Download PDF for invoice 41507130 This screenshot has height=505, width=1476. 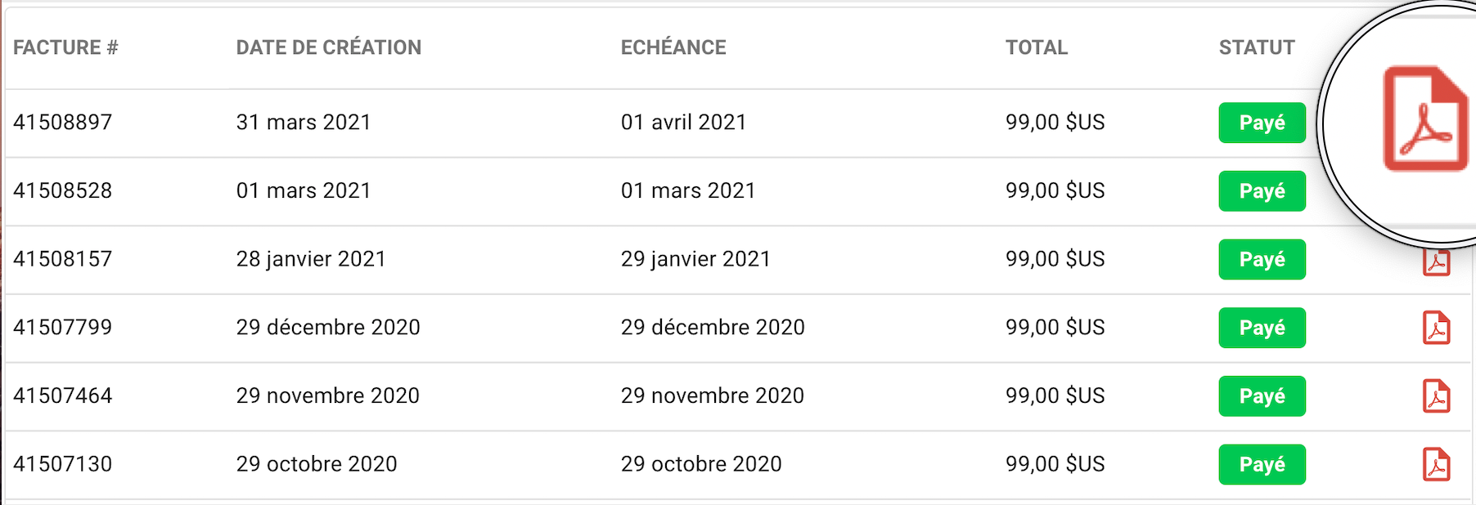point(1437,464)
